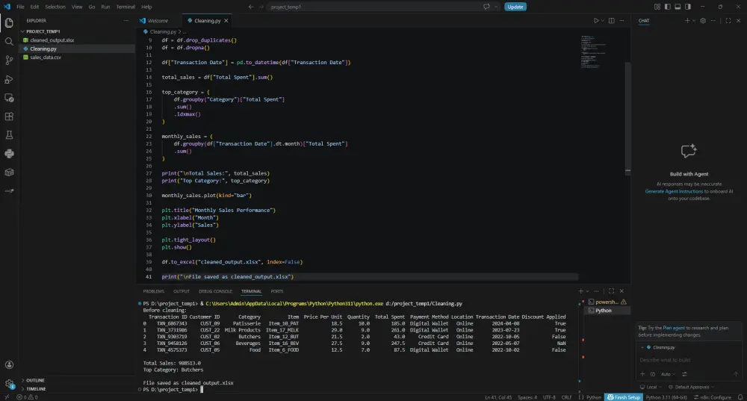Open the Selection menu

pyautogui.click(x=55, y=7)
